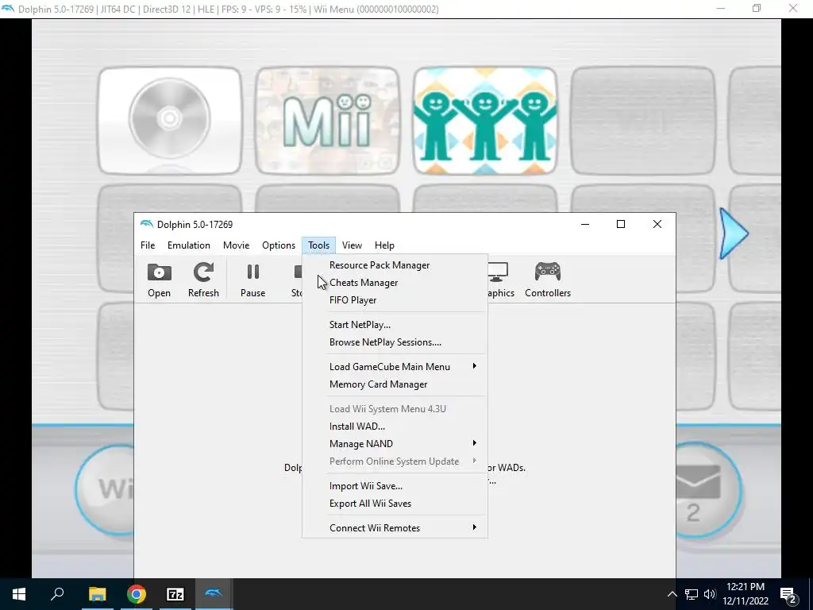Click the blue next-page arrow in Wii Menu
Viewport: 813px width, 610px height.
(x=733, y=234)
